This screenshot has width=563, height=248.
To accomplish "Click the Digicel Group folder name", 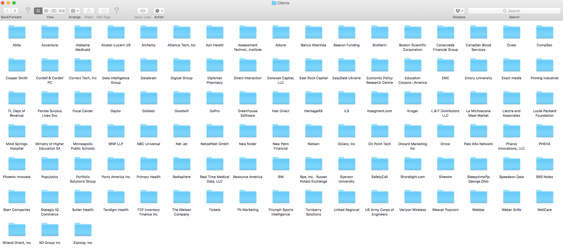I will (x=182, y=78).
